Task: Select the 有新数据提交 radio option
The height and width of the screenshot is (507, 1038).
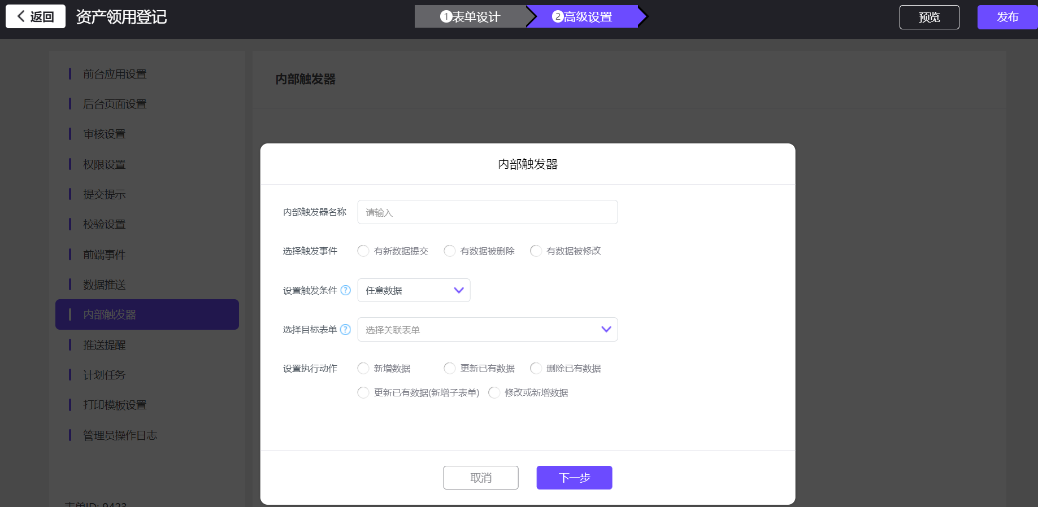Action: (363, 251)
